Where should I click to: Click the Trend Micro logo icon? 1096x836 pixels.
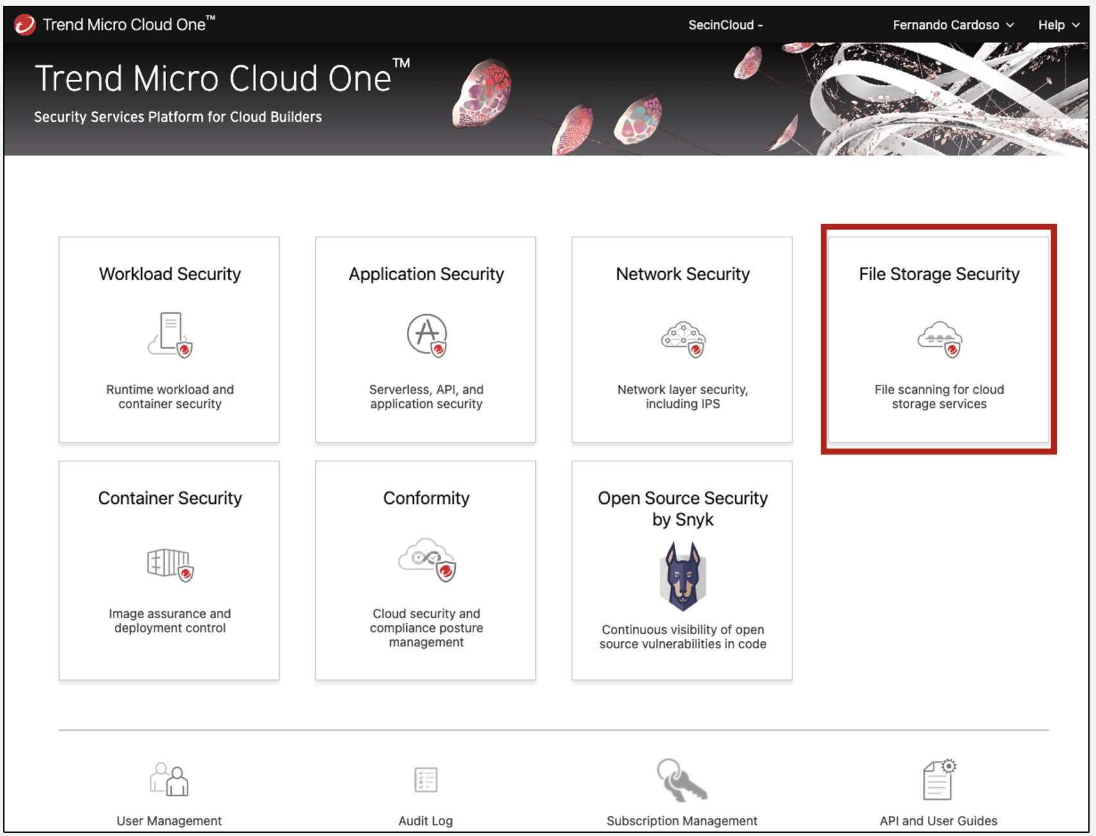coord(24,25)
